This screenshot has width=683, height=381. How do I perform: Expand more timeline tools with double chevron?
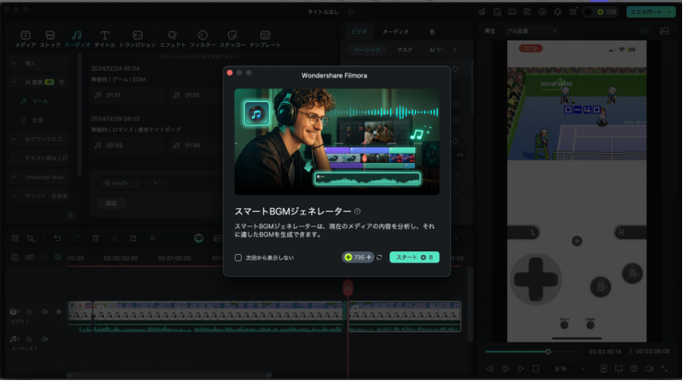152,238
